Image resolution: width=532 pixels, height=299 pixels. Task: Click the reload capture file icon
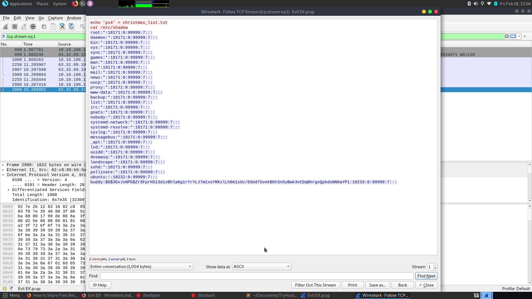71,27
